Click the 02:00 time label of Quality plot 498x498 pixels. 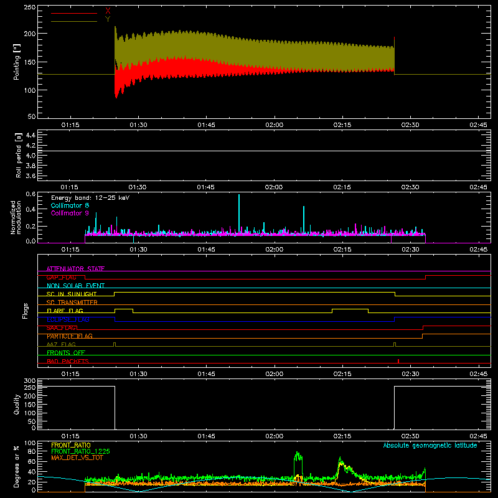click(274, 436)
